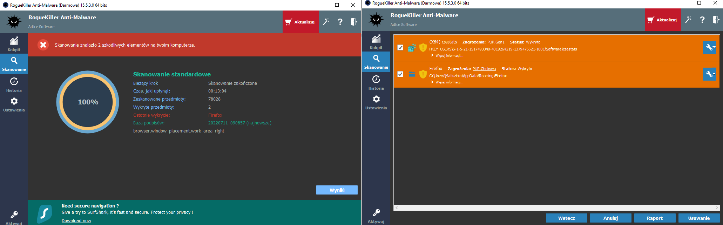This screenshot has height=225, width=723.
Task: Click warning shield icon in csastats row
Action: point(423,48)
